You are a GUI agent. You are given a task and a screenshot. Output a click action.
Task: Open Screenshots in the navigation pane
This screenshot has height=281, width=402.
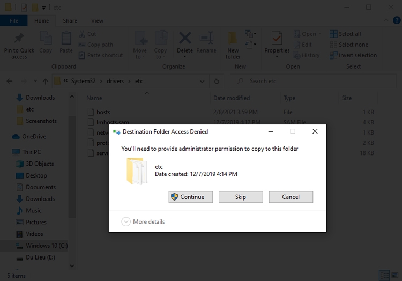coord(36,121)
